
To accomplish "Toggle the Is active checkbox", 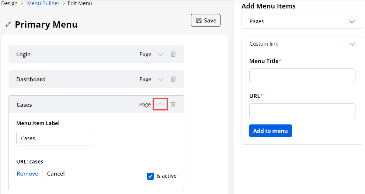I will 150,176.
